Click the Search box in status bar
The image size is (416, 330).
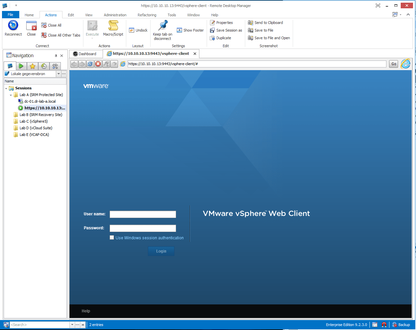[x=40, y=325]
